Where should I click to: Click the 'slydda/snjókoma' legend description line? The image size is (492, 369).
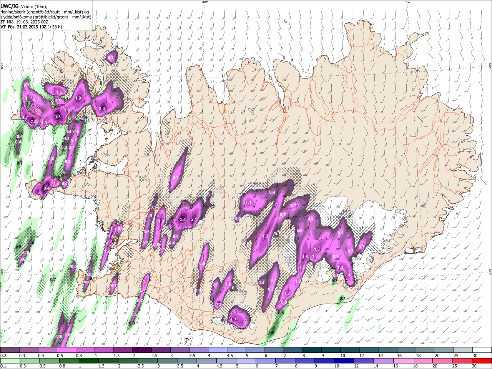point(46,17)
